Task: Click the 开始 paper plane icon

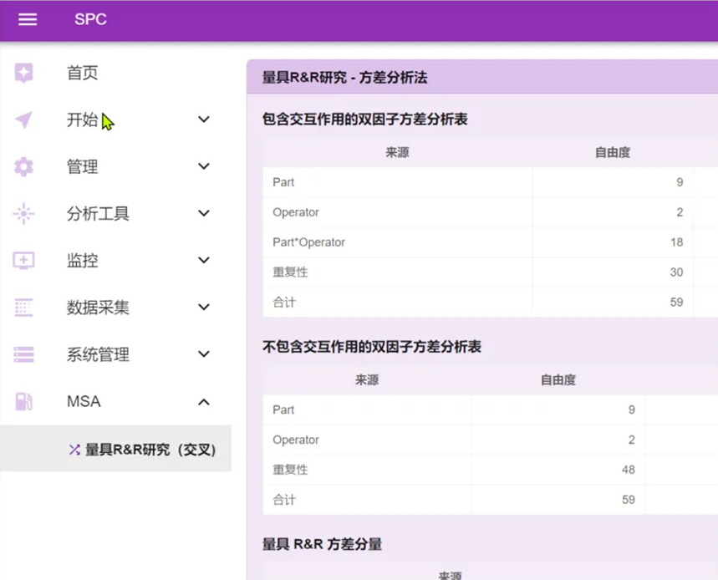Action: coord(23,120)
